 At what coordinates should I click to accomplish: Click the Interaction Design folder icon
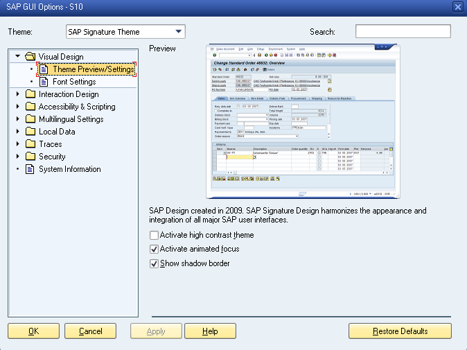pos(30,94)
